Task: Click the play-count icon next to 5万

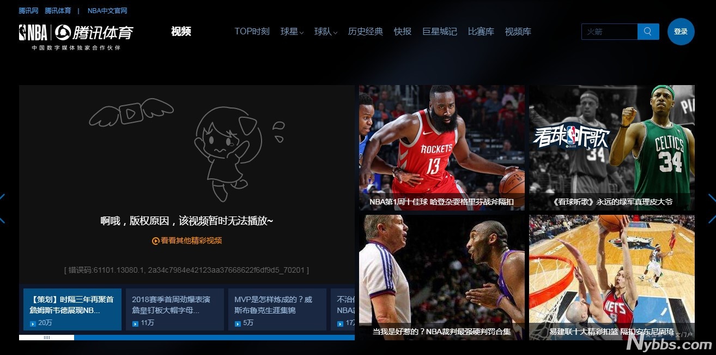Action: 238,323
